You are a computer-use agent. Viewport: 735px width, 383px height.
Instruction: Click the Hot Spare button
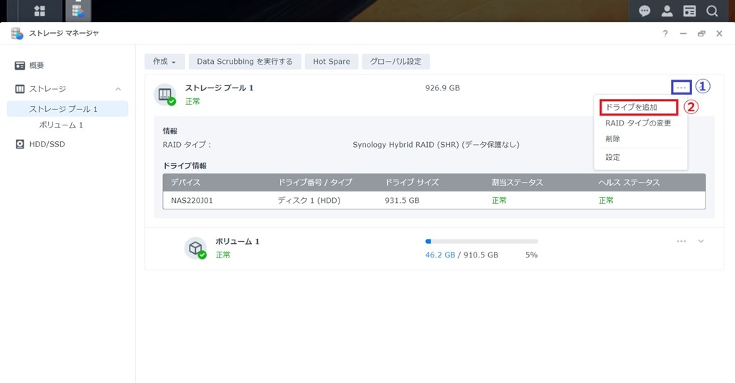(332, 62)
